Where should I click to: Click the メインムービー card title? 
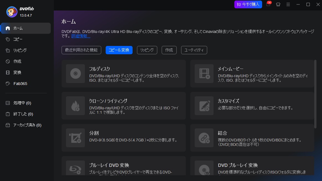coord(231,69)
